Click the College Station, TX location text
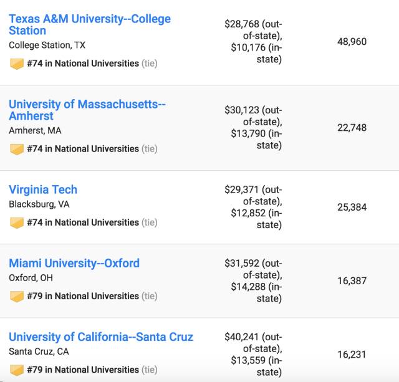 [x=48, y=45]
